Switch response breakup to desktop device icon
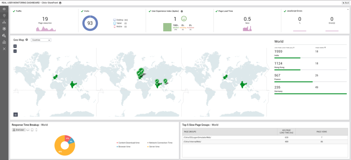The image size is (351, 160). tap(28, 130)
